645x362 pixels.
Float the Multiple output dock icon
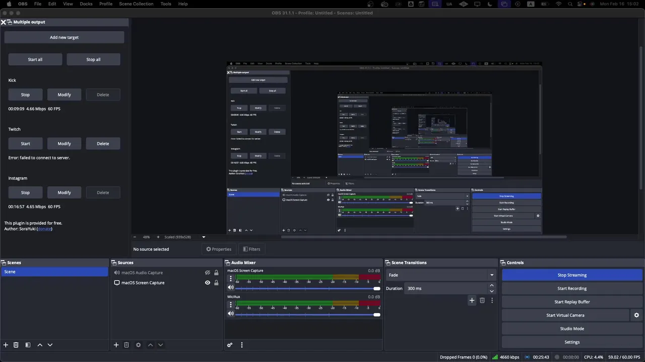[10, 22]
